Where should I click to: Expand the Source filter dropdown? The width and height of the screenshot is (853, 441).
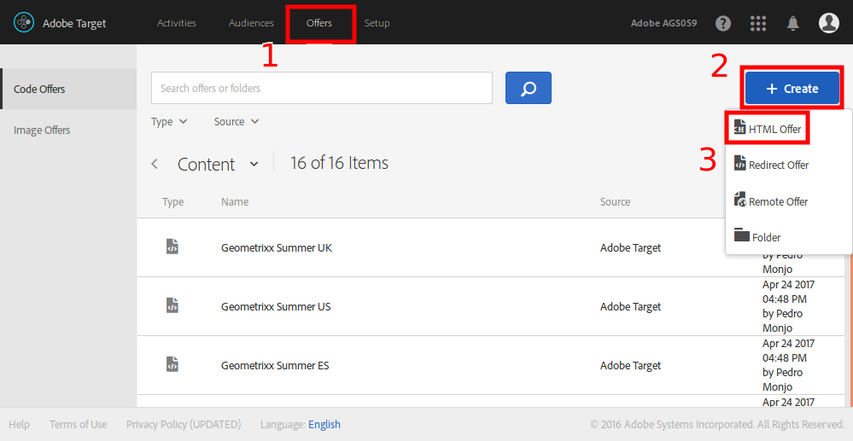(237, 122)
